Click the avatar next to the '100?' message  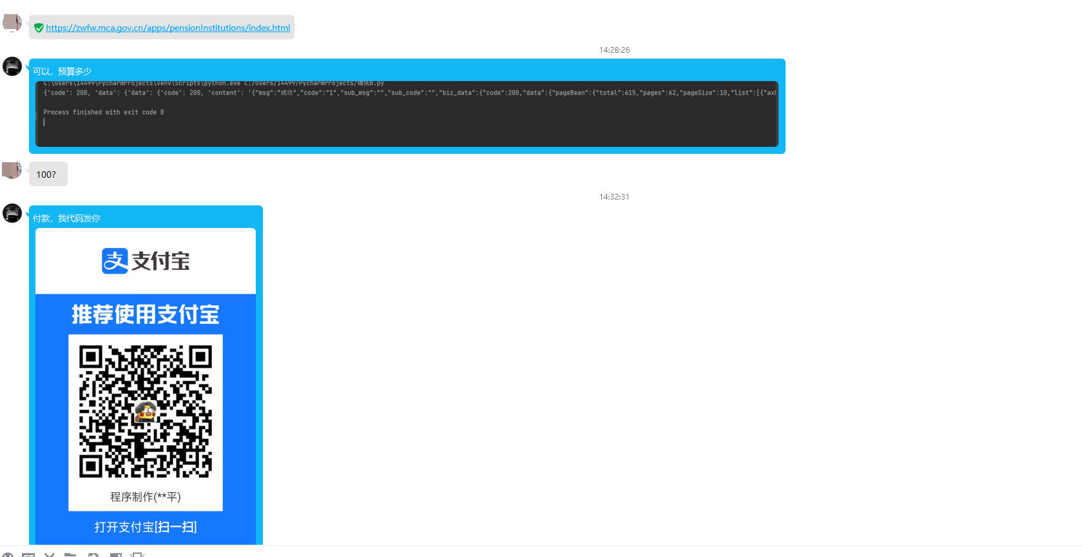tap(12, 170)
